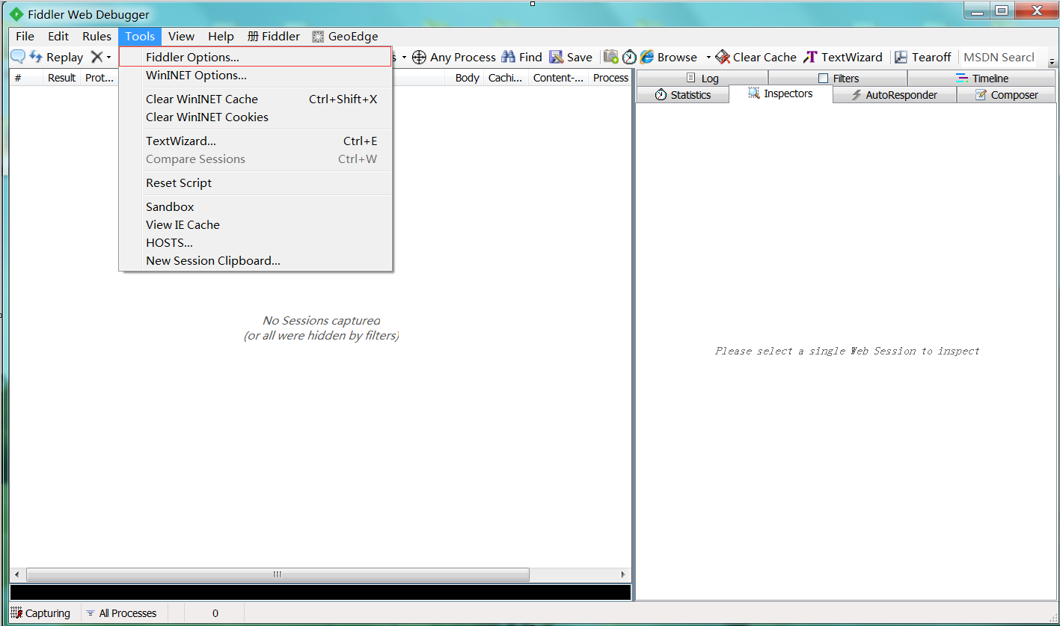This screenshot has width=1060, height=626.
Task: Toggle Capturing in the status bar
Action: (41, 613)
